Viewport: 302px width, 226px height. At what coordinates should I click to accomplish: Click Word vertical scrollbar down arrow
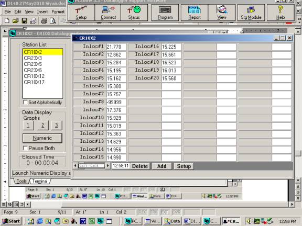click(x=298, y=180)
